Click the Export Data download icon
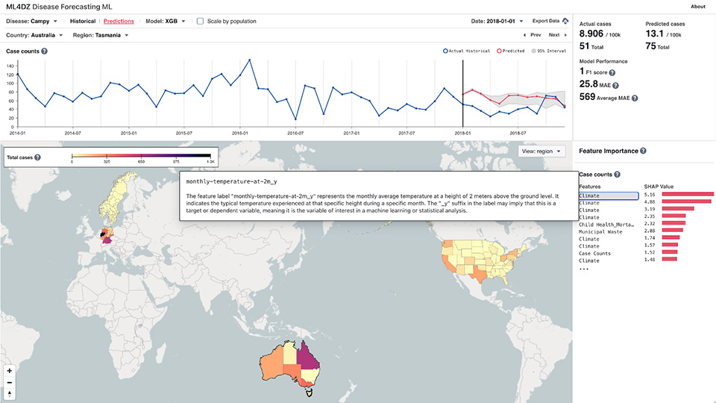Image resolution: width=716 pixels, height=403 pixels. pos(565,21)
